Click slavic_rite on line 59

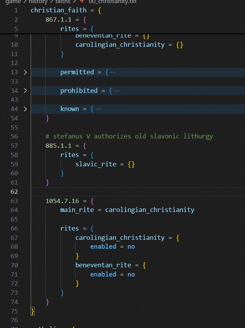[96, 164]
